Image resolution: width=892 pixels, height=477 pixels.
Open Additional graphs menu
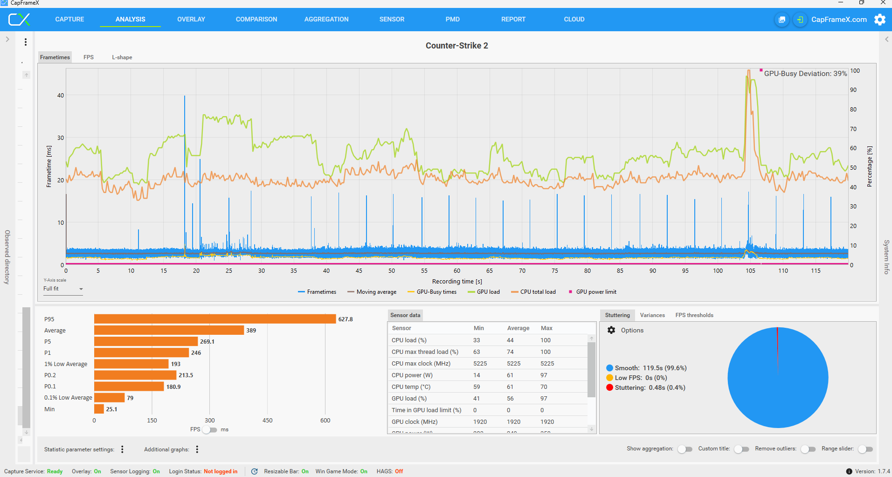tap(197, 449)
